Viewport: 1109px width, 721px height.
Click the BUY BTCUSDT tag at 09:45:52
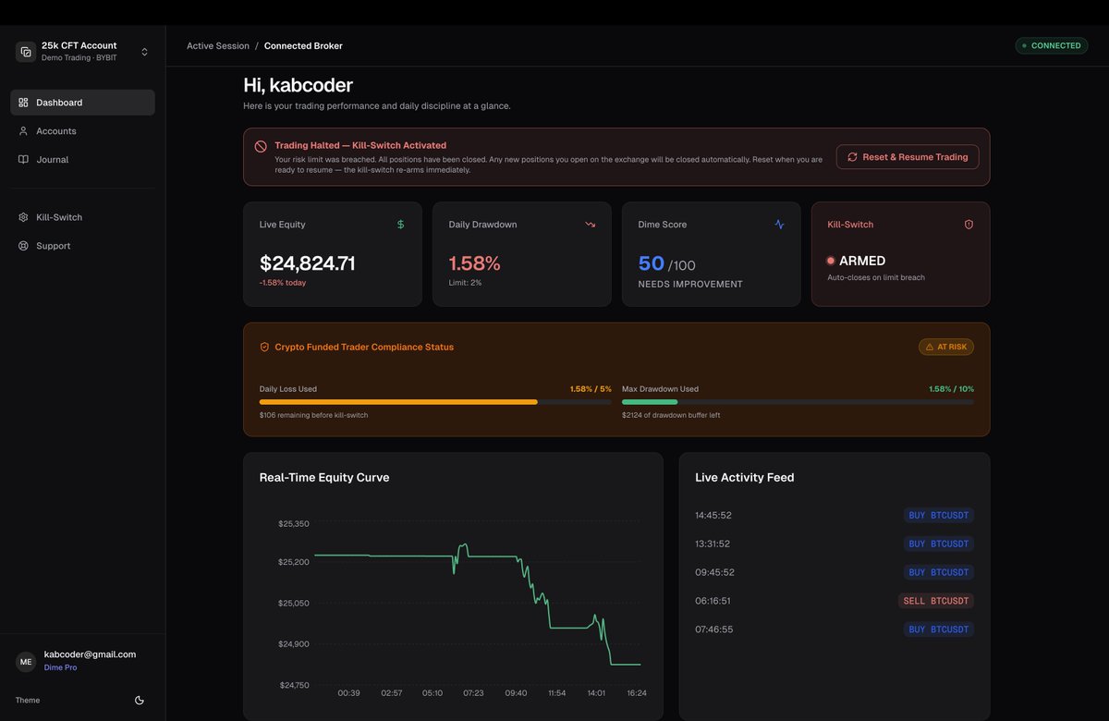pyautogui.click(x=939, y=573)
